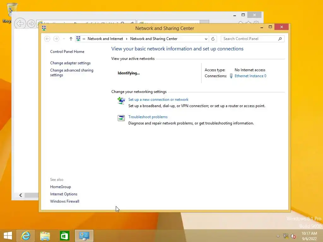Open the clock showing 10:17 AM
This screenshot has height=242, width=323.
coord(309,236)
